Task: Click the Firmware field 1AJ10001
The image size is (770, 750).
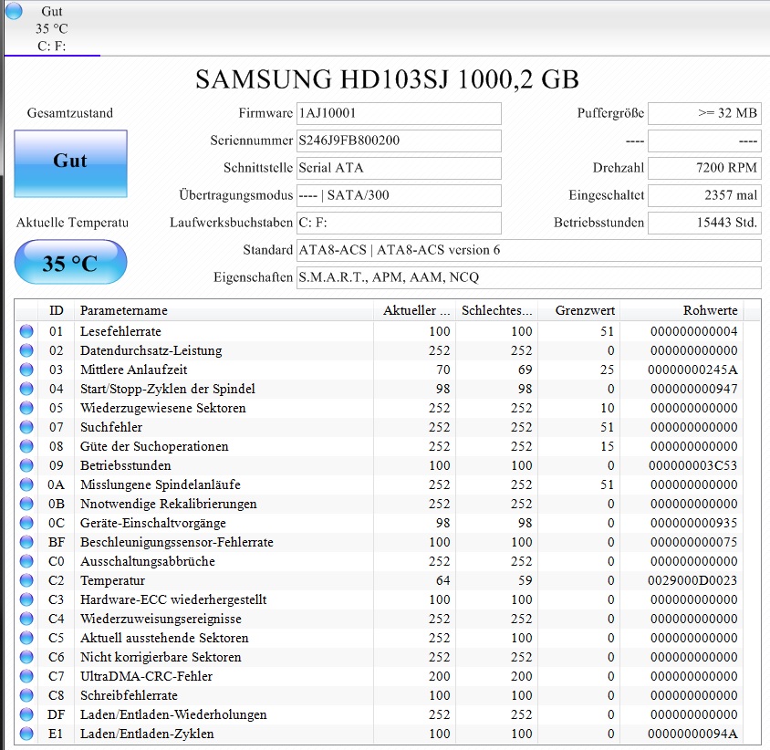Action: pos(399,113)
